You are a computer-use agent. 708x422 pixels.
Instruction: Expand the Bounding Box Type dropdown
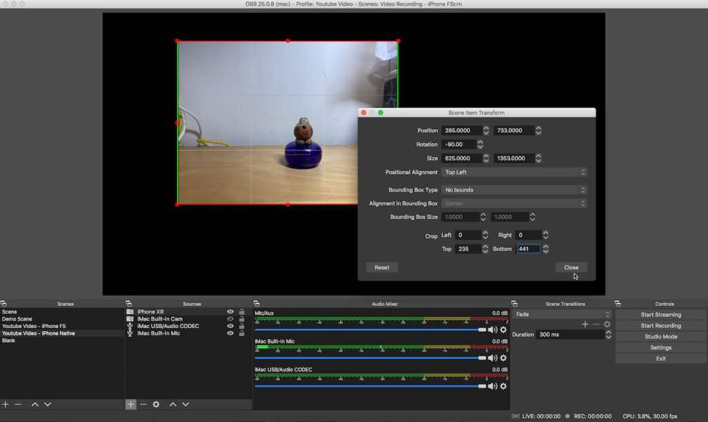tap(514, 190)
